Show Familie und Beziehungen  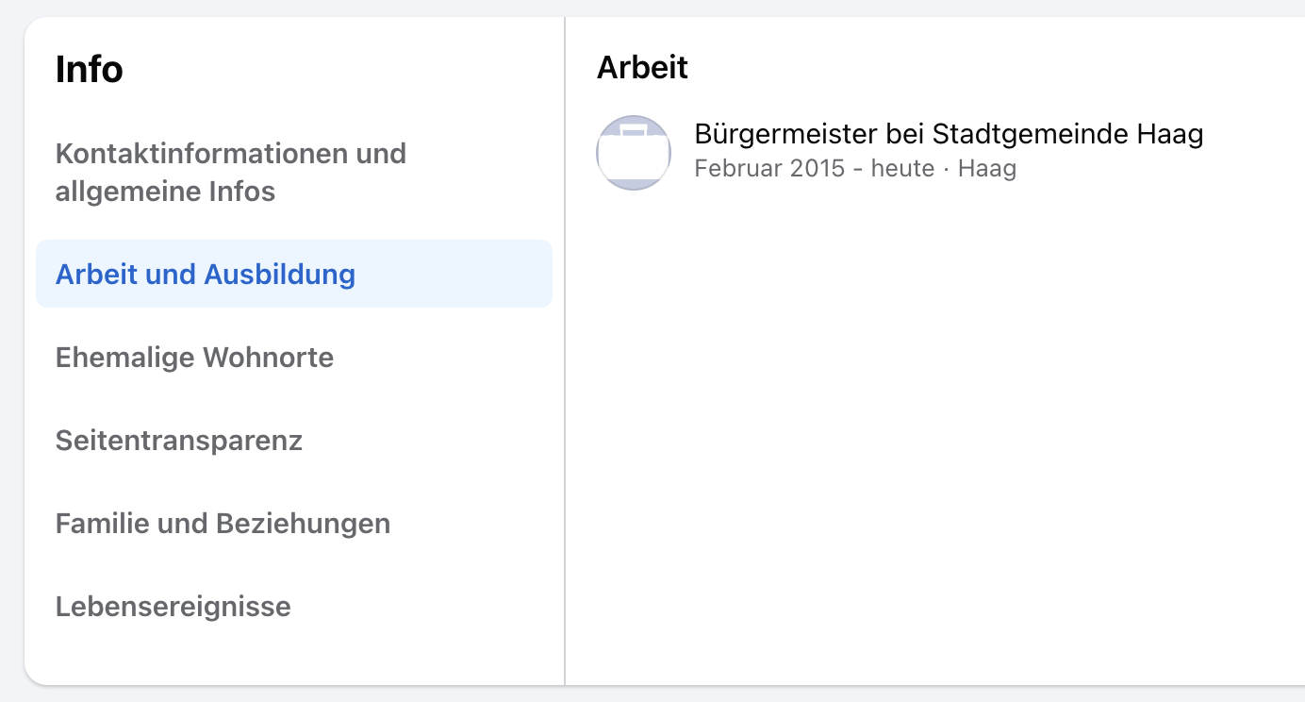click(223, 524)
